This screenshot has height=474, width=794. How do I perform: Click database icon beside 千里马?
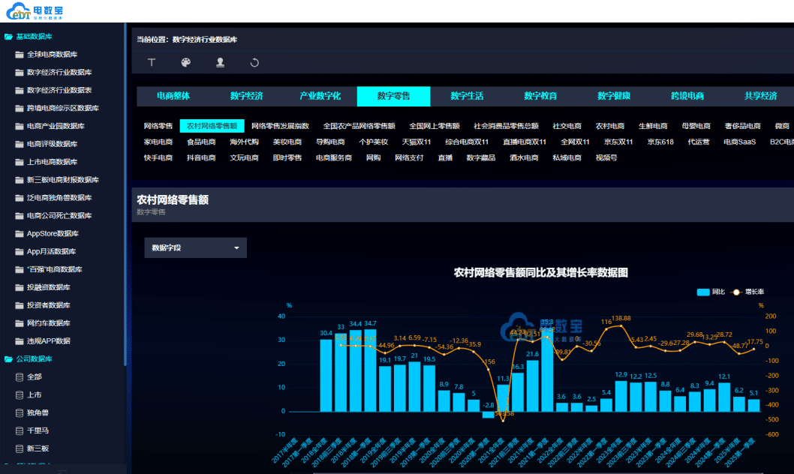pyautogui.click(x=20, y=430)
